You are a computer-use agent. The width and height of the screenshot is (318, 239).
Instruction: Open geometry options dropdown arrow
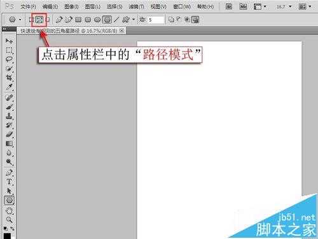tap(134, 19)
